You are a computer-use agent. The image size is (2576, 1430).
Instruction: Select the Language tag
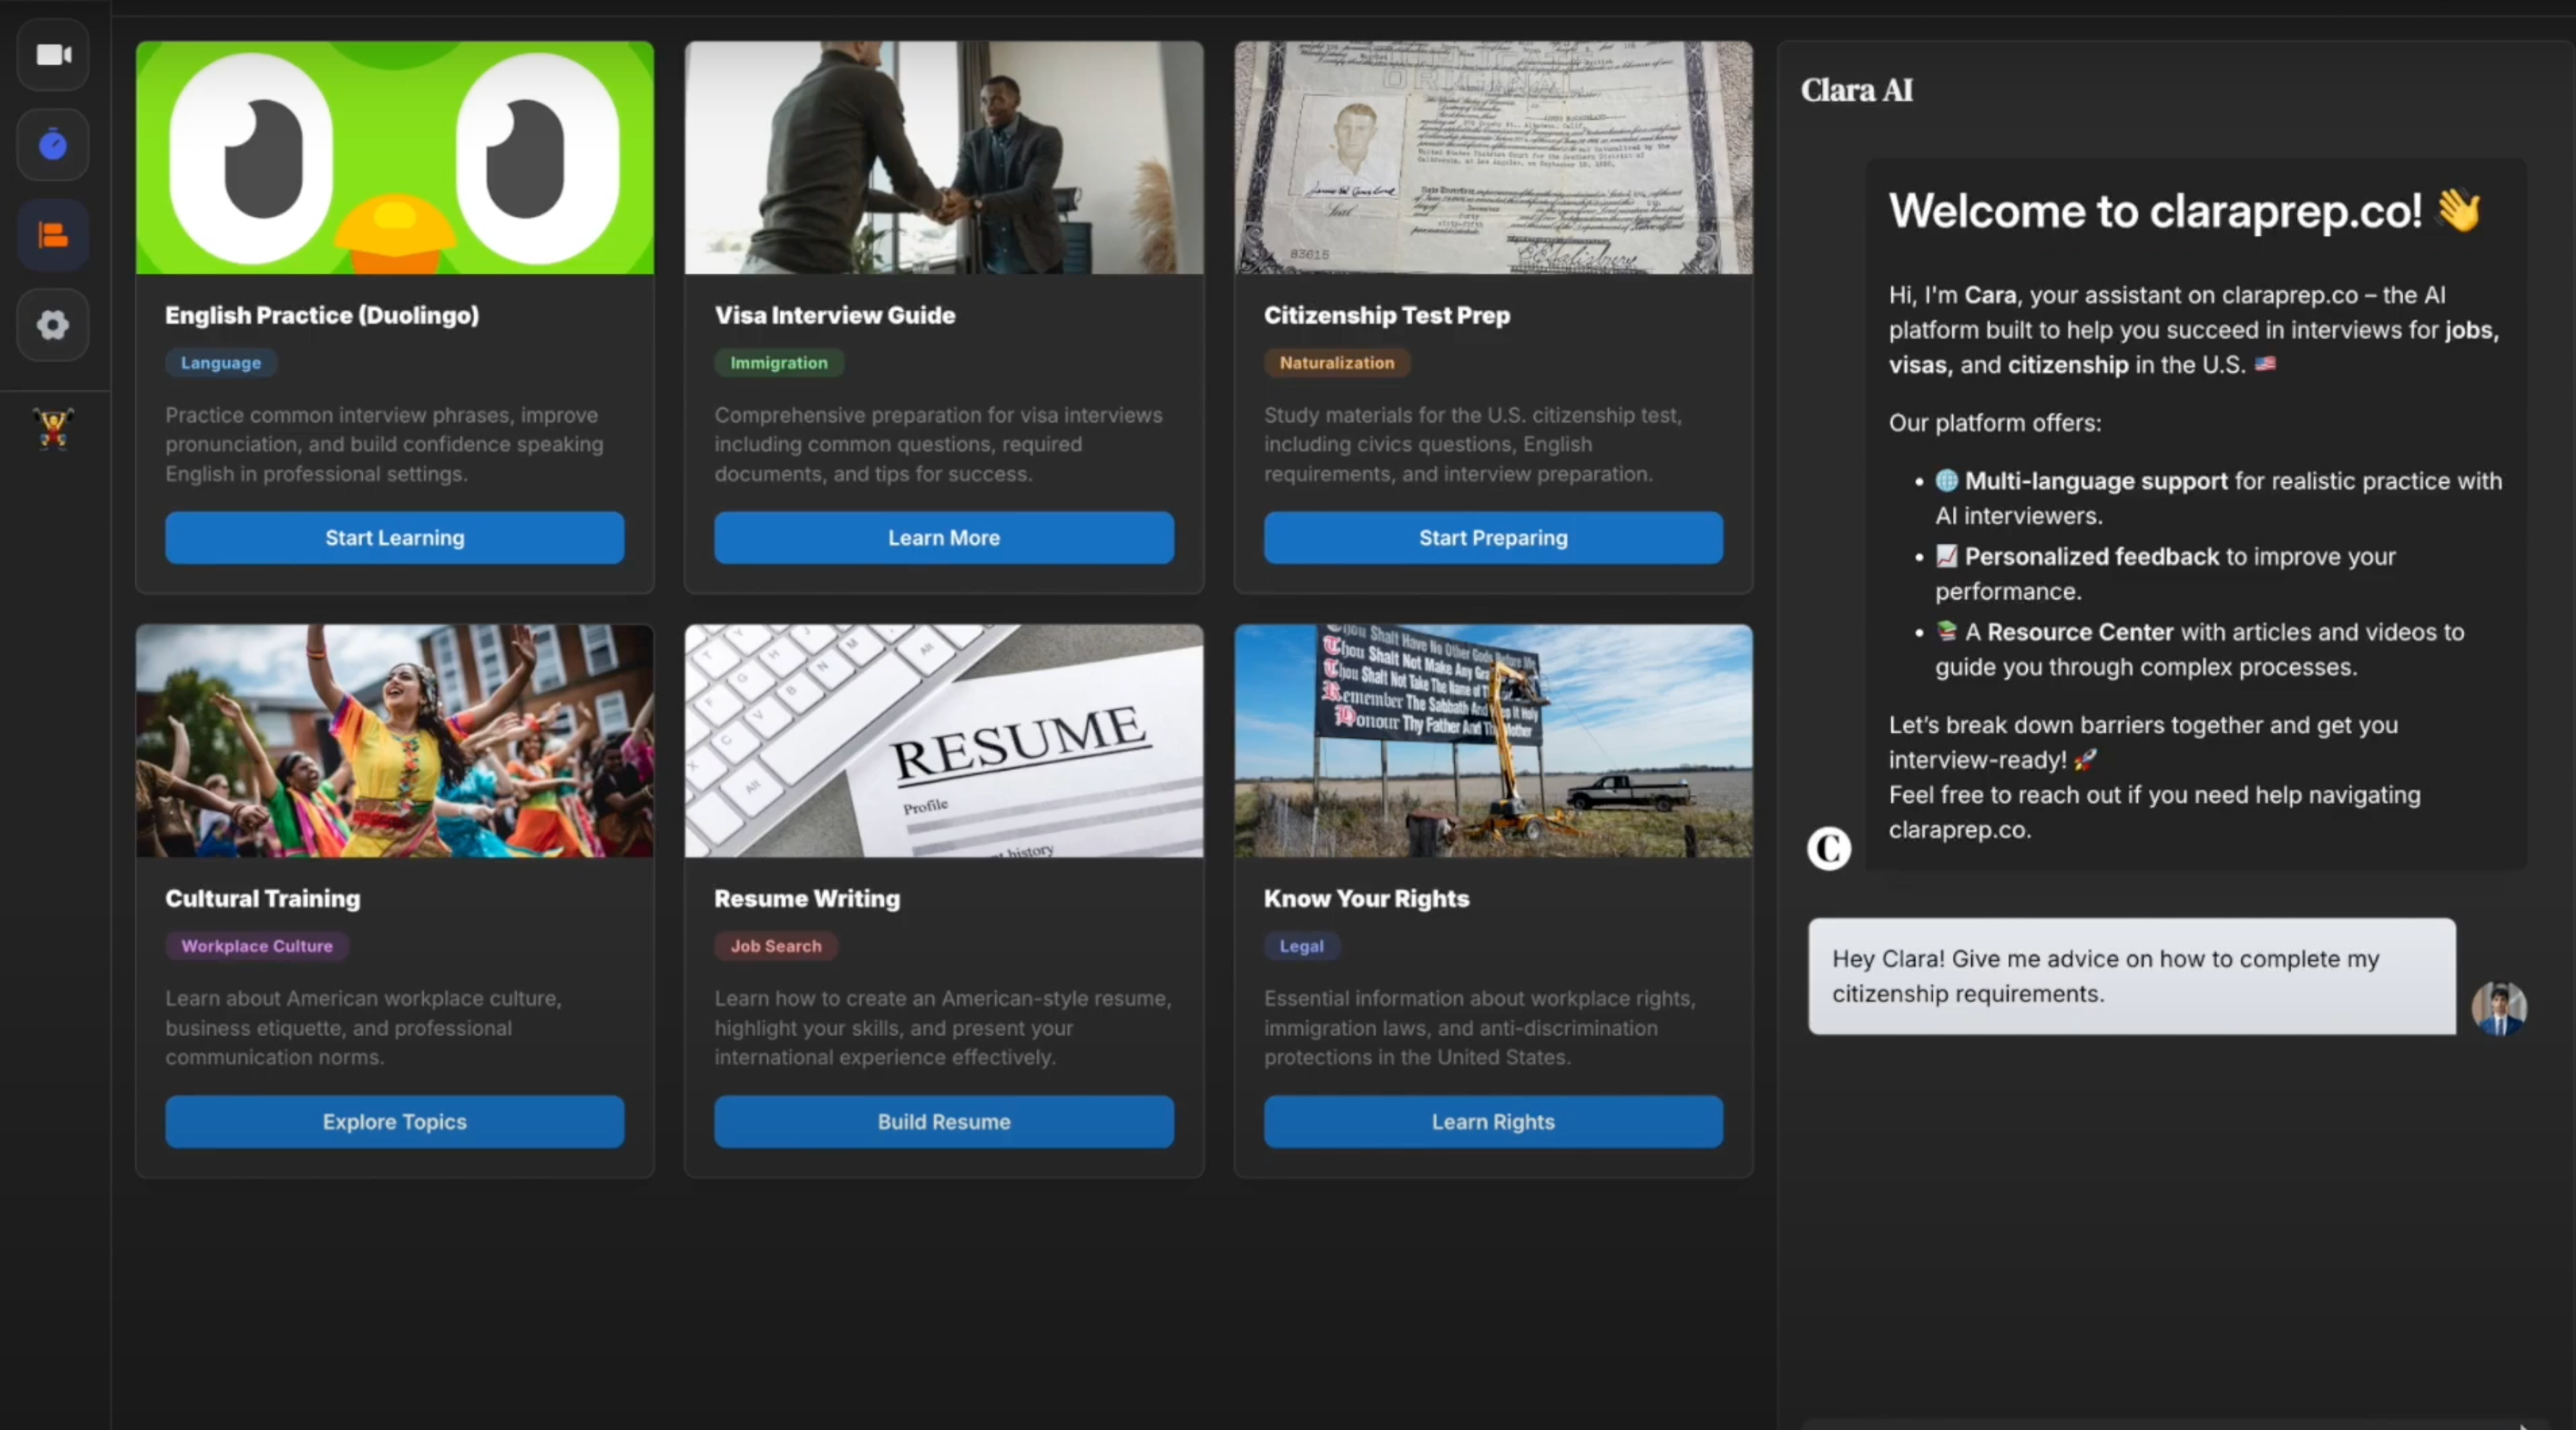pyautogui.click(x=220, y=363)
